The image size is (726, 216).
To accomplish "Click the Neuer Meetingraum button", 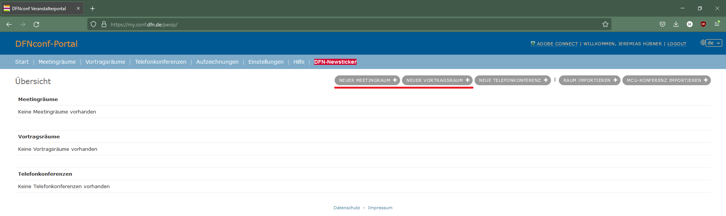I will point(367,80).
